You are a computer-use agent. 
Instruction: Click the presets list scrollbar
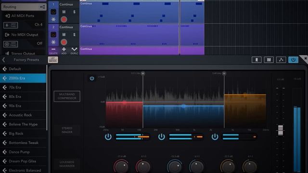pyautogui.click(x=47, y=98)
